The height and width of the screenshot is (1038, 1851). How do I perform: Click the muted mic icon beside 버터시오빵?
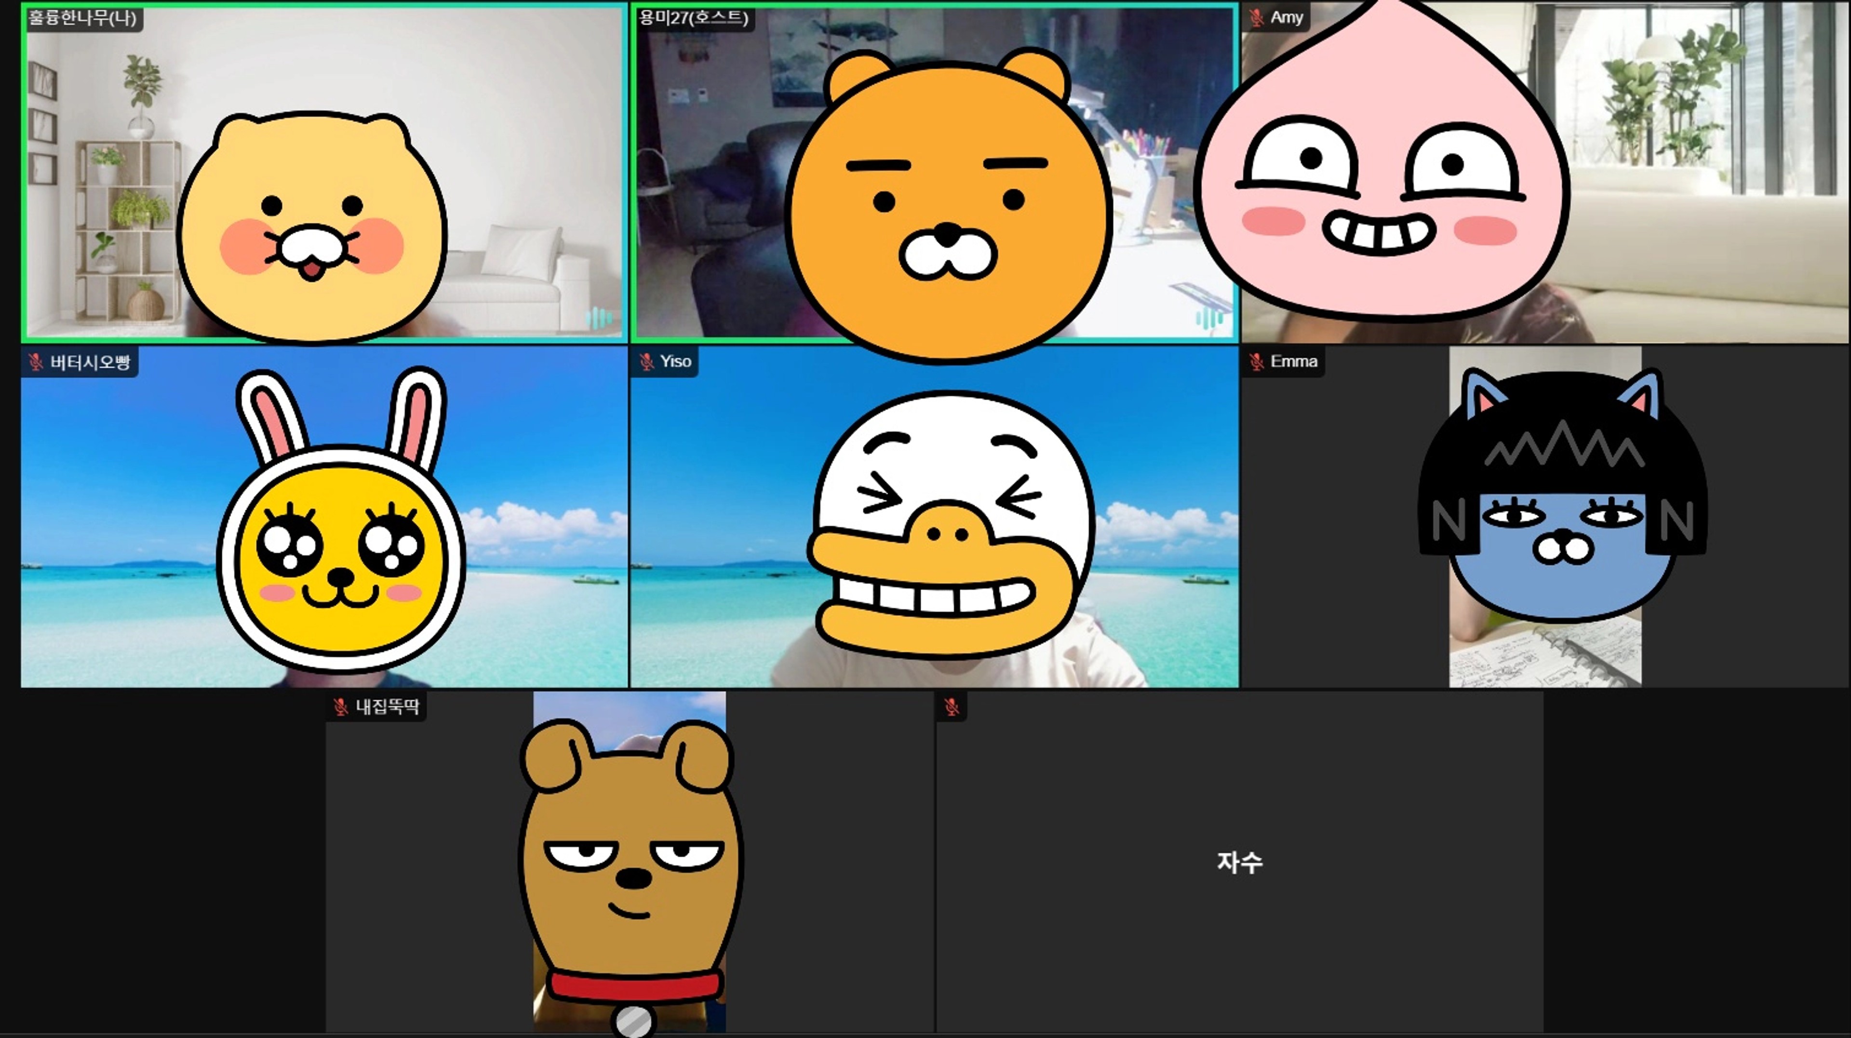[x=36, y=362]
